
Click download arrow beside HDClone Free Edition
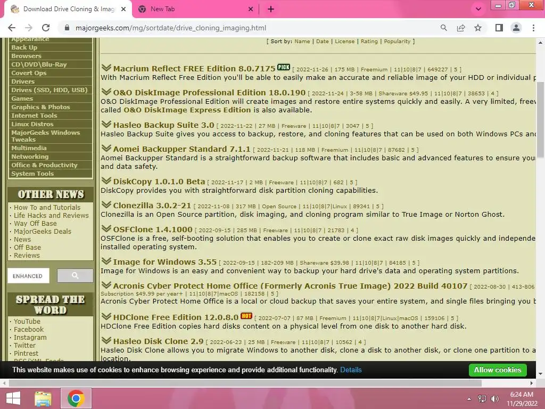click(106, 316)
